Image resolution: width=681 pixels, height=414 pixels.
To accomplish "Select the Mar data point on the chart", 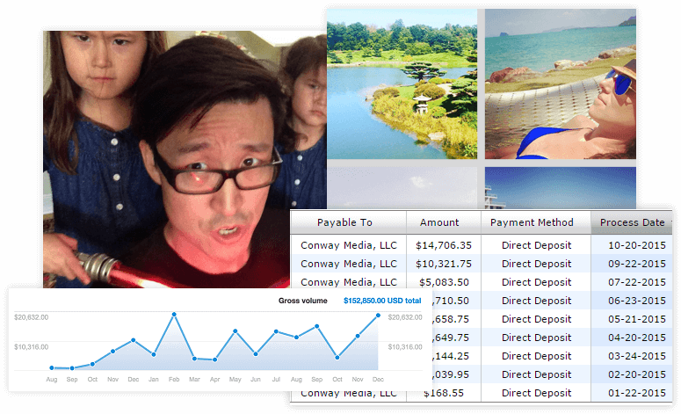I will click(194, 359).
